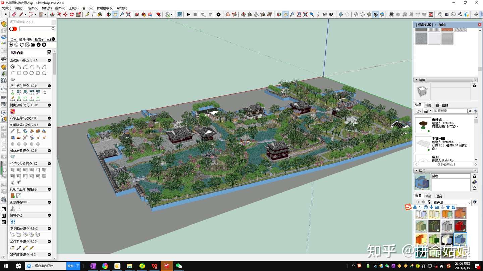Activate the Walk footprints tool

tap(331, 14)
